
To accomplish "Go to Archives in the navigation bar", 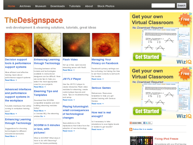I will pos(25,6).
